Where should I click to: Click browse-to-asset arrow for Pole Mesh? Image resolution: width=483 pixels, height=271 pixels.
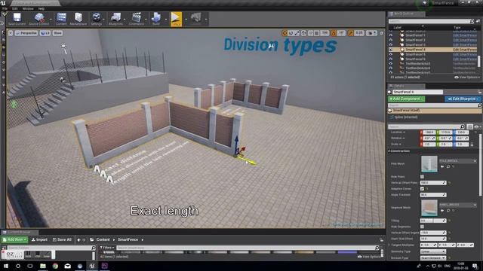442,166
